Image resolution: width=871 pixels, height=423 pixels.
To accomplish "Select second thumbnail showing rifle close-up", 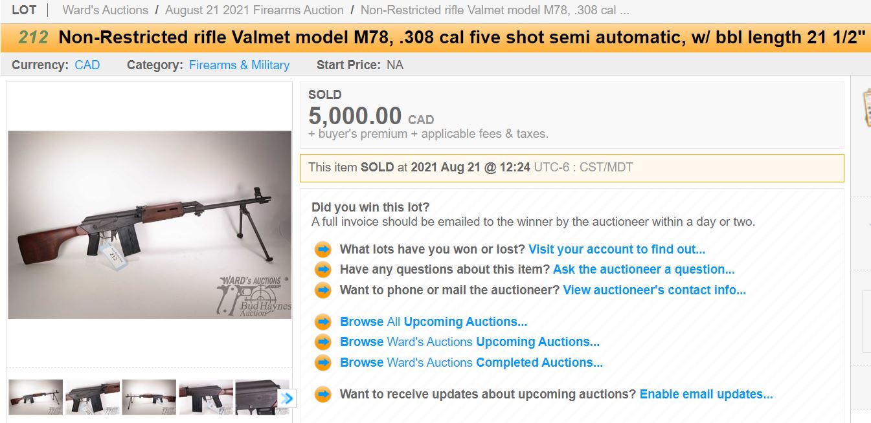I will click(93, 397).
